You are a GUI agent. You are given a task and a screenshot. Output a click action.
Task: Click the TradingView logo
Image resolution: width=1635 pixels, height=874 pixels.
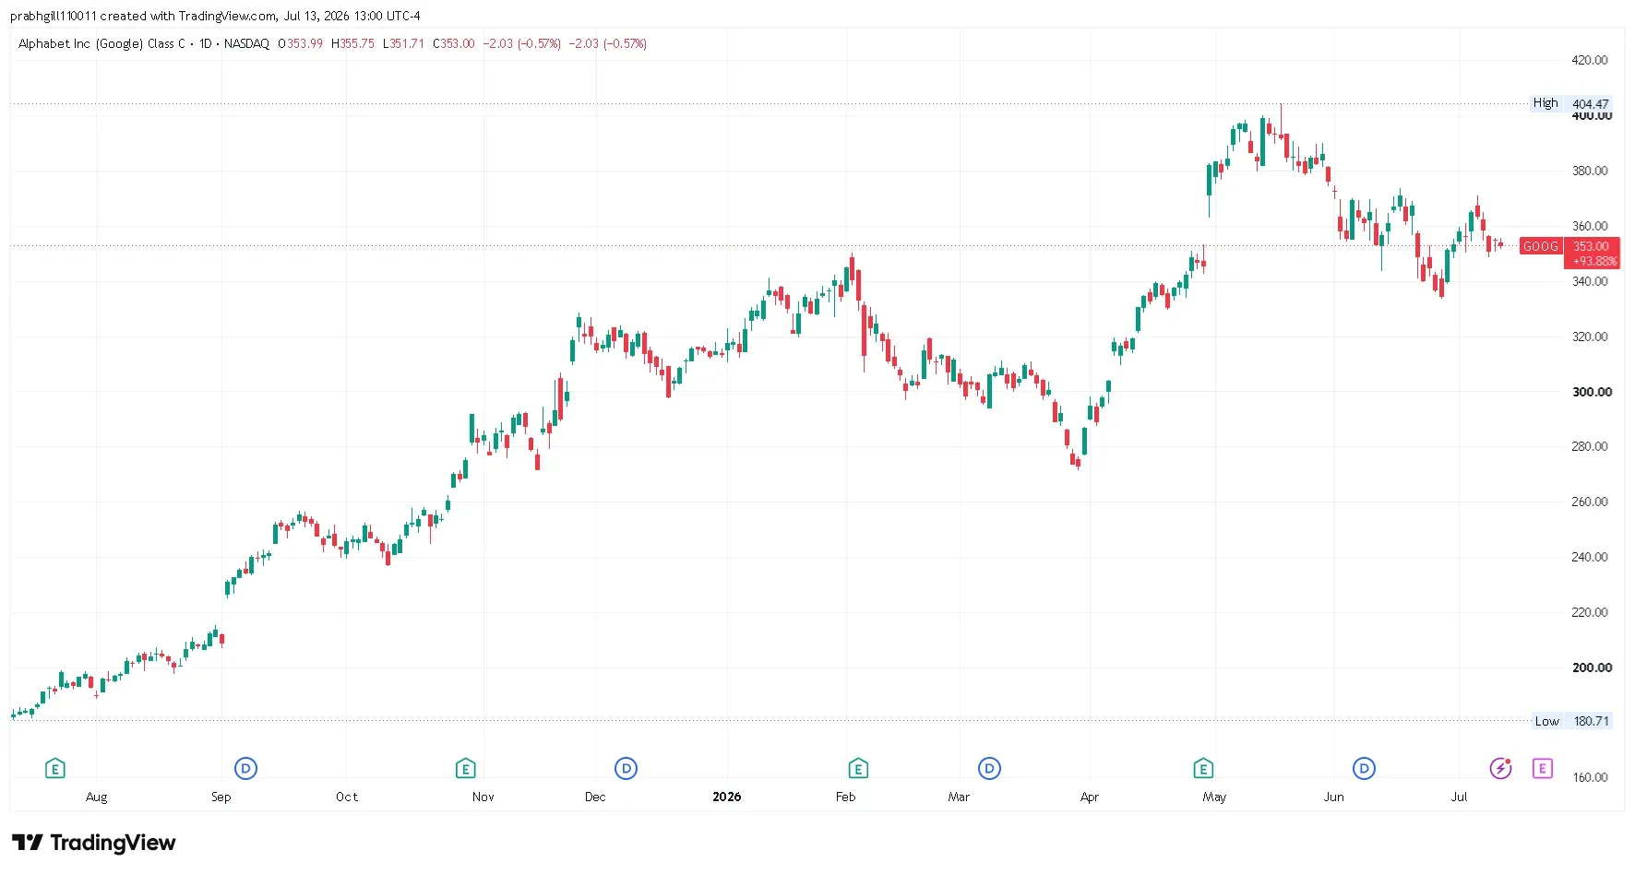[x=94, y=843]
